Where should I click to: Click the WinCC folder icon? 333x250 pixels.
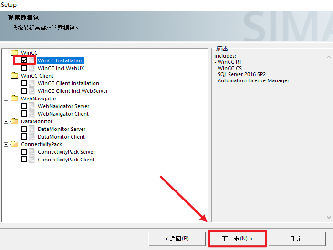[x=14, y=53]
